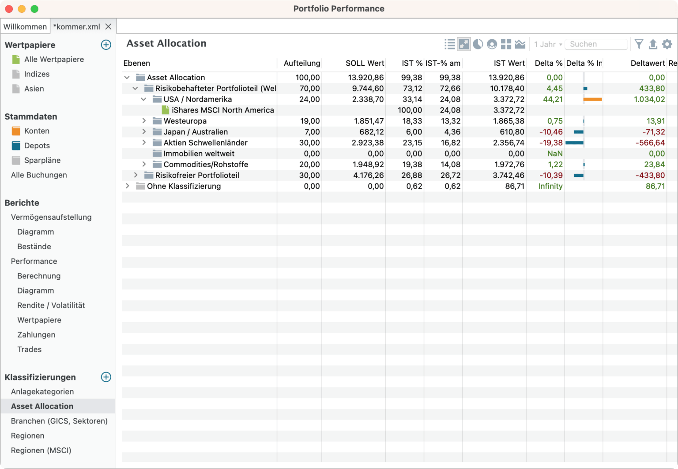
Task: Expand the Ohne Klassifizierung row
Action: point(127,186)
